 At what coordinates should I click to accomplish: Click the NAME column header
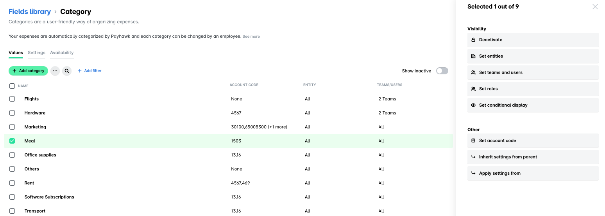[x=23, y=86]
